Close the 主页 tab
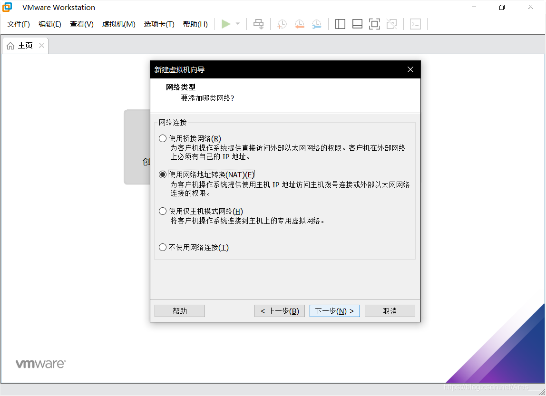The width and height of the screenshot is (546, 396). click(x=41, y=46)
